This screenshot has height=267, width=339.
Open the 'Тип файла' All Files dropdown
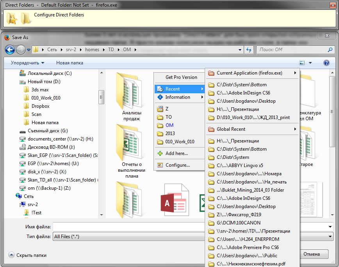click(x=329, y=236)
